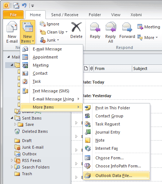Select Task Request from submenu
Viewport: 162px width, 184px height.
click(116, 124)
